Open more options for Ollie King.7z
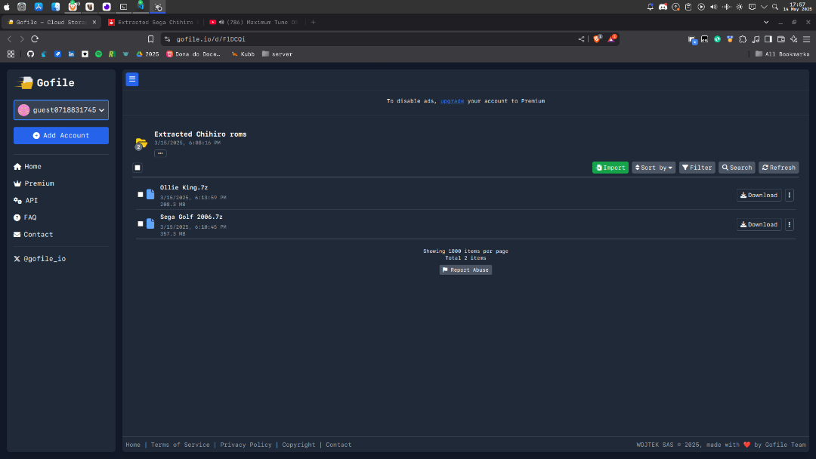The height and width of the screenshot is (459, 816). 790,196
